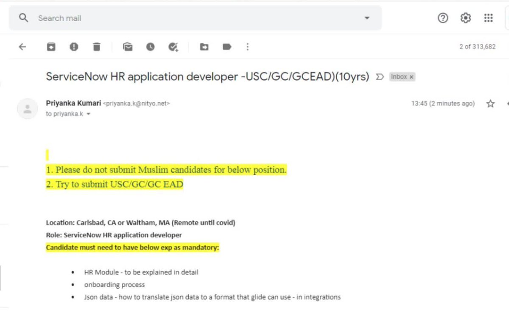The height and width of the screenshot is (312, 509).
Task: Report this email as spam
Action: click(x=74, y=47)
